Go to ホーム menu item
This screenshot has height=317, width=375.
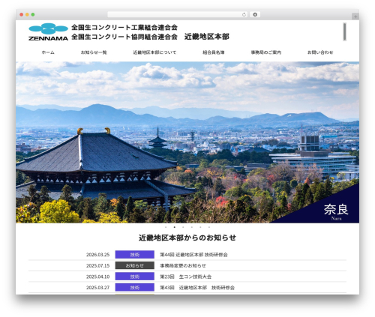[x=48, y=52]
